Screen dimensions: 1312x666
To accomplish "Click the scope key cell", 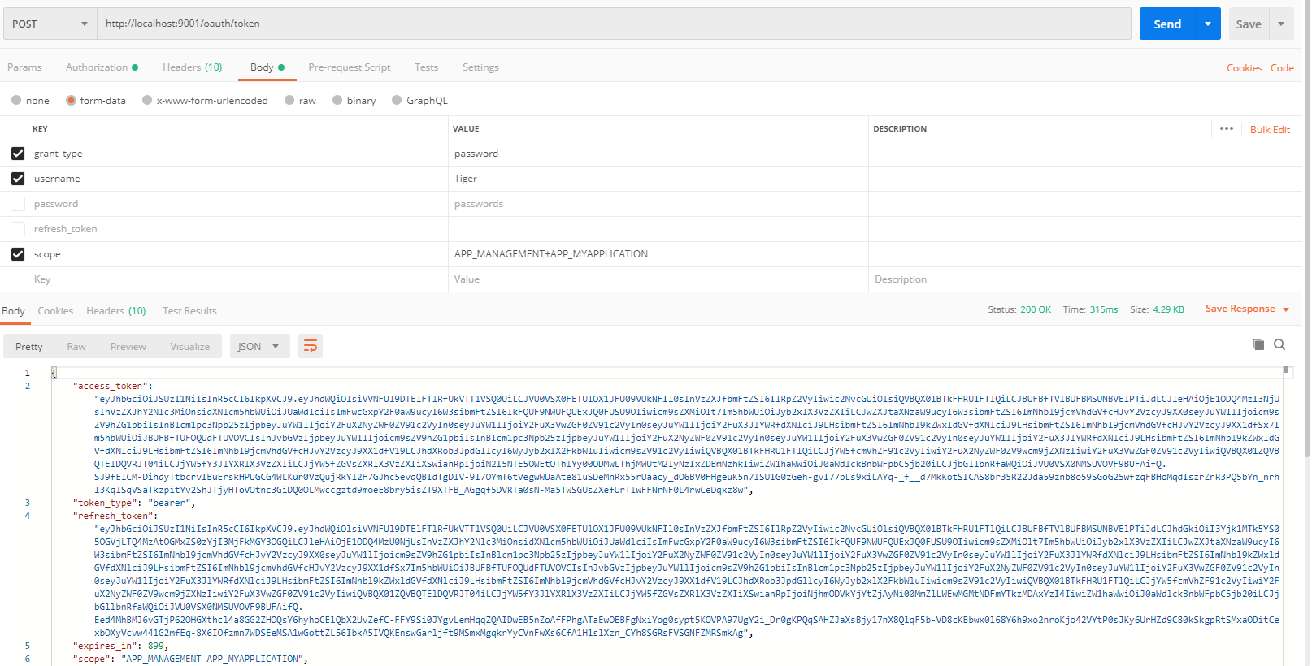I will coord(239,254).
